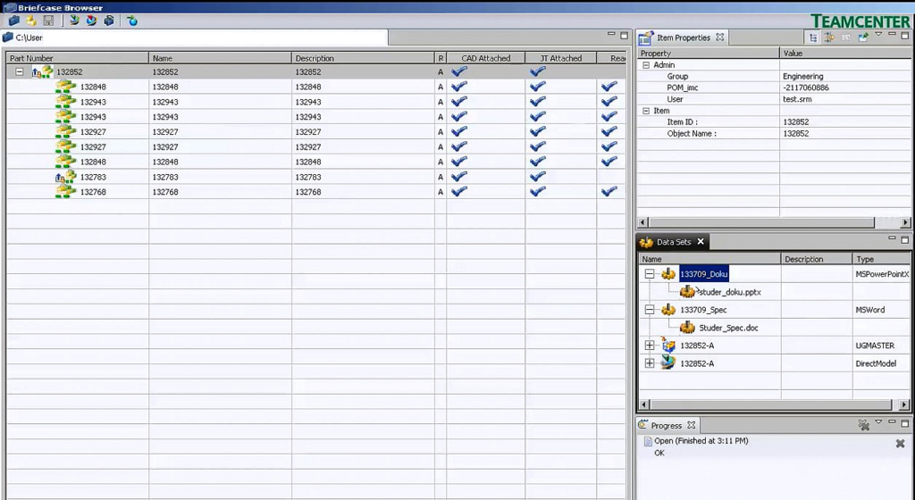915x500 pixels.
Task: Switch to the Item Properties tab
Action: coord(684,37)
